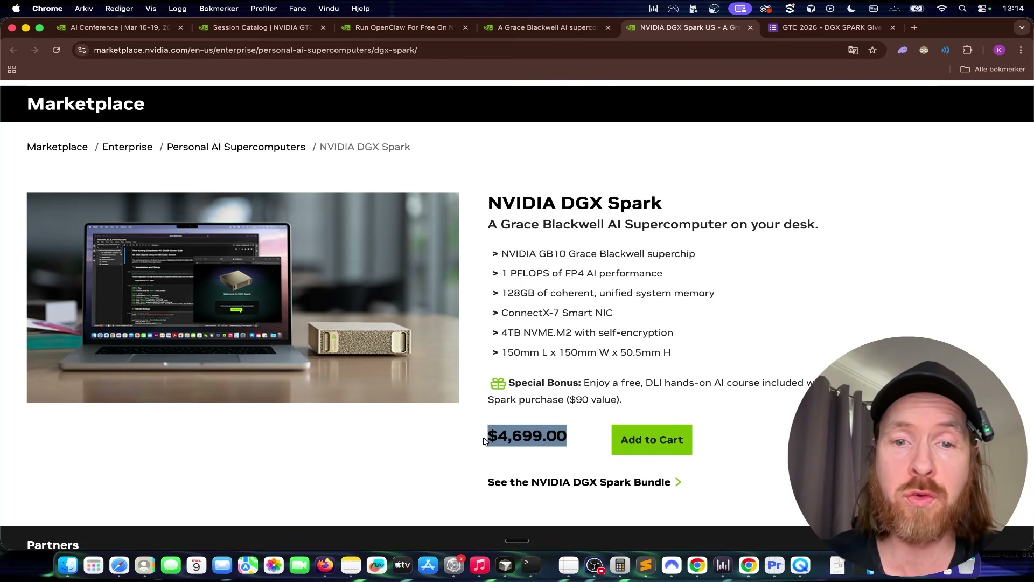Expand the tab search dropdown
This screenshot has width=1034, height=582.
point(1022,27)
